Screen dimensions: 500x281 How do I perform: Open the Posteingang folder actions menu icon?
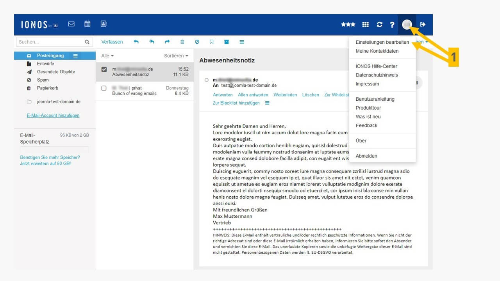pos(75,56)
